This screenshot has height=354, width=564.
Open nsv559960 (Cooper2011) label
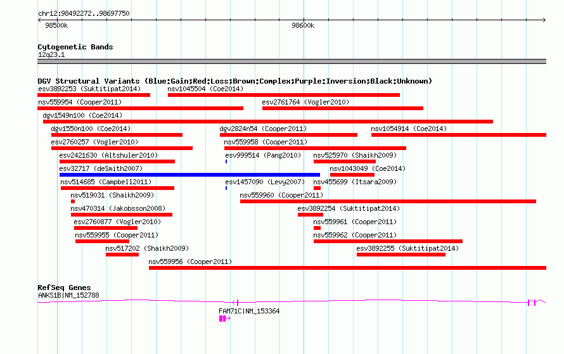pyautogui.click(x=281, y=195)
